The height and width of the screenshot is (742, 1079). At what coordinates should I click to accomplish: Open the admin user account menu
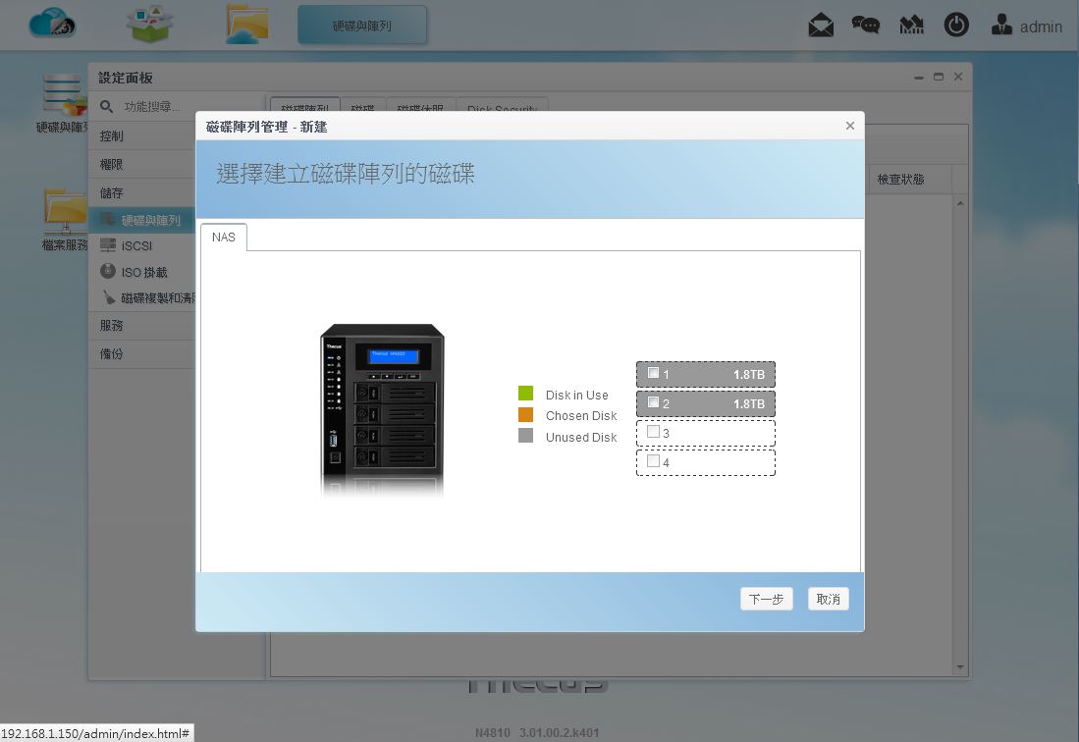click(x=1027, y=26)
